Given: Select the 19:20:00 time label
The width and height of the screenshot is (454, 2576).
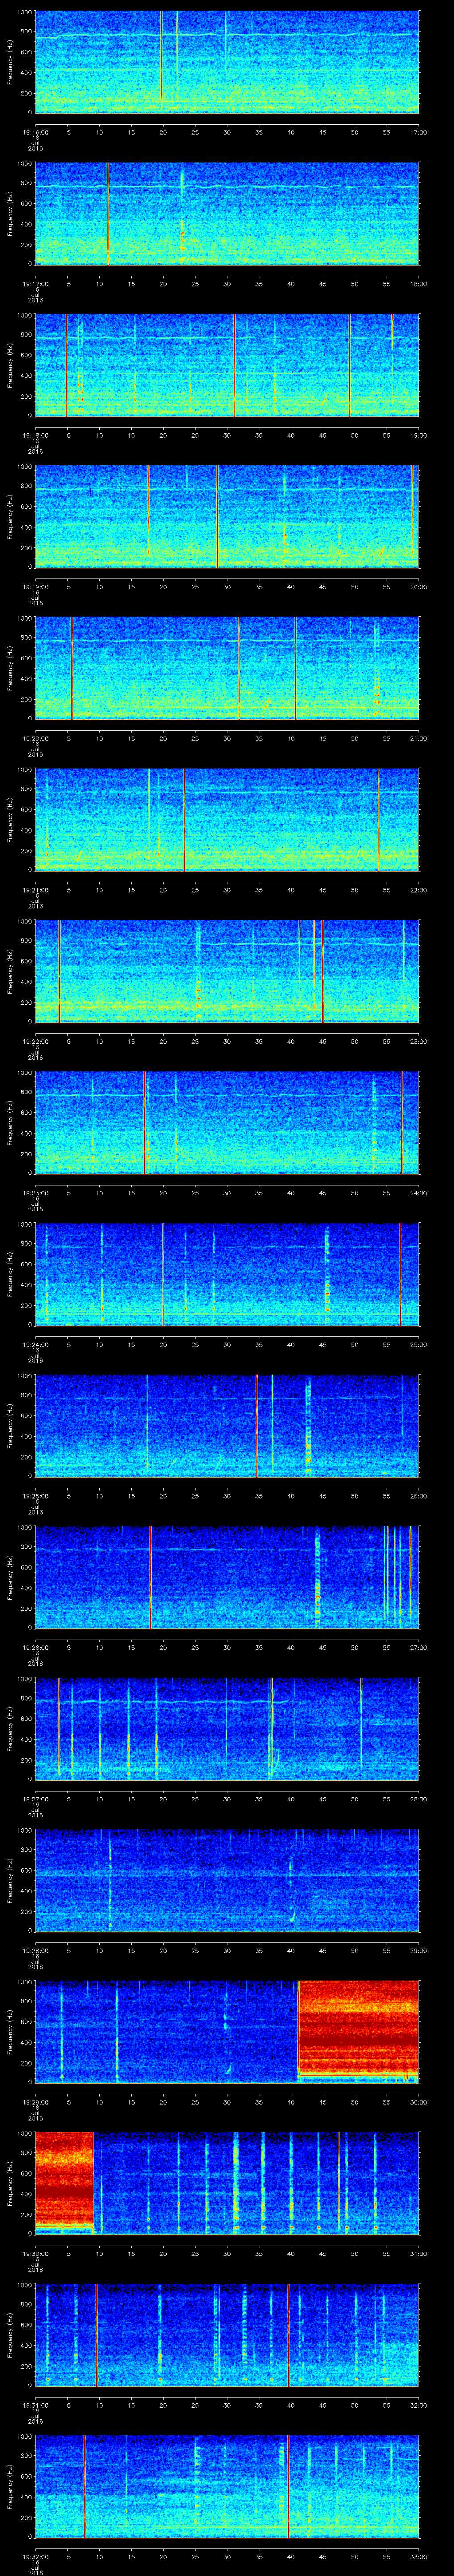Looking at the screenshot, I should 35,738.
